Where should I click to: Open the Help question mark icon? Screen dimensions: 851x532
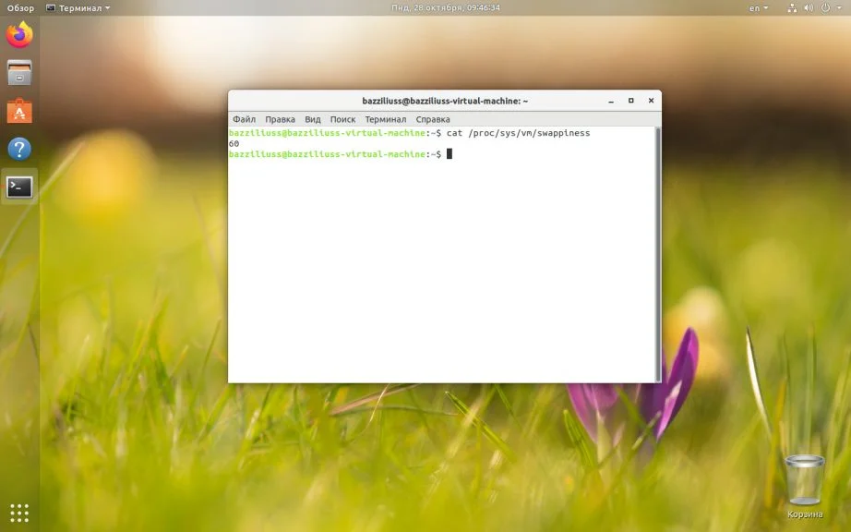19,149
